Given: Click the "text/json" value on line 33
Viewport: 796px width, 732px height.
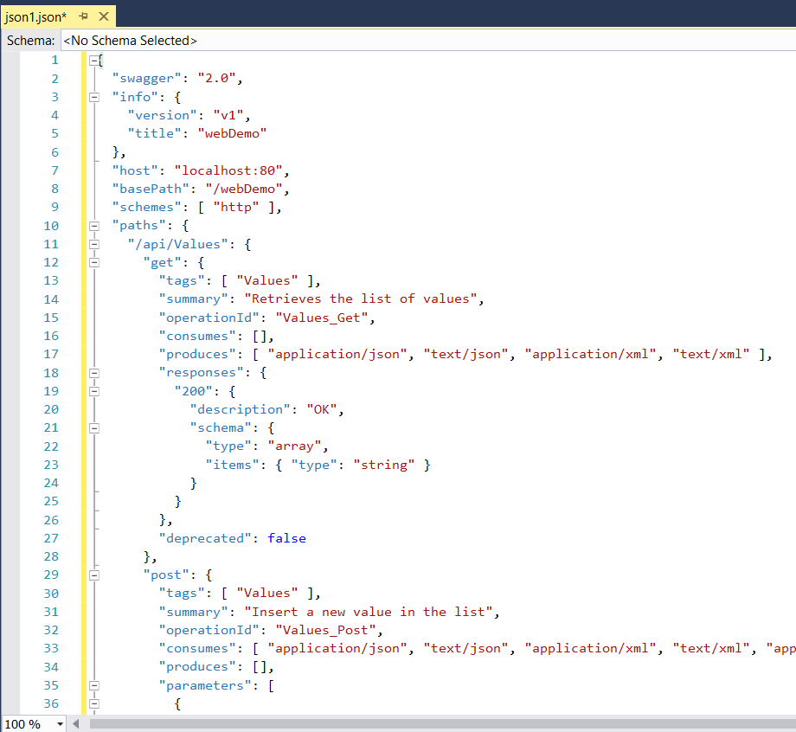Looking at the screenshot, I should click(x=465, y=649).
